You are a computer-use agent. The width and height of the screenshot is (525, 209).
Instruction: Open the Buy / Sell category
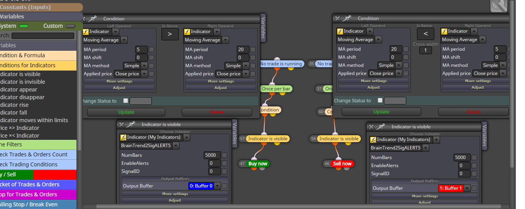click(x=38, y=174)
